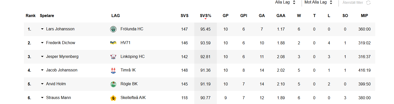
Task: Click the Frölunda HC team logo
Action: tap(113, 29)
